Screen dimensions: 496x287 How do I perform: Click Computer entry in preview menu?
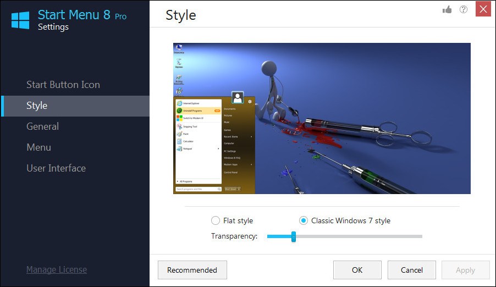[229, 143]
